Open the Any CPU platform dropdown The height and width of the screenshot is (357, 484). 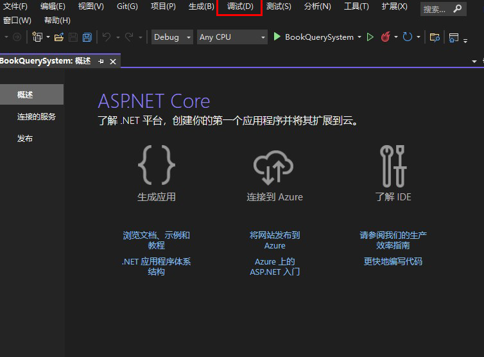[232, 37]
